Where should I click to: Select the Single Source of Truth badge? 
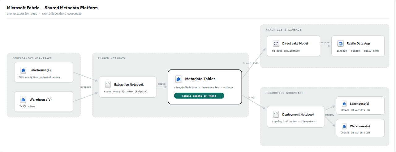pyautogui.click(x=199, y=96)
